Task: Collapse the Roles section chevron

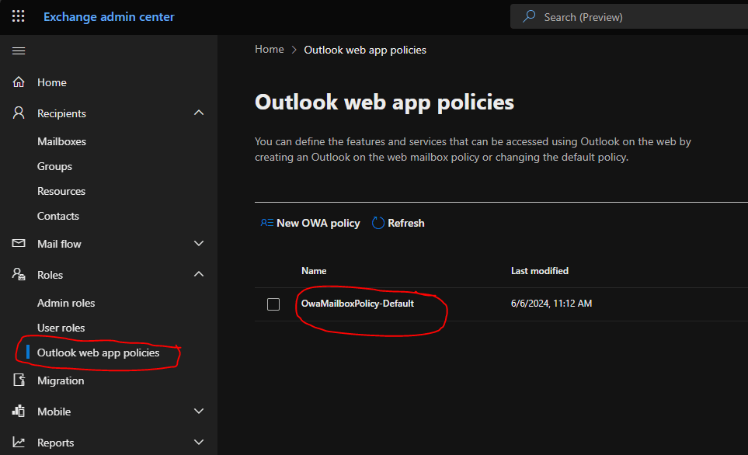Action: [x=199, y=274]
